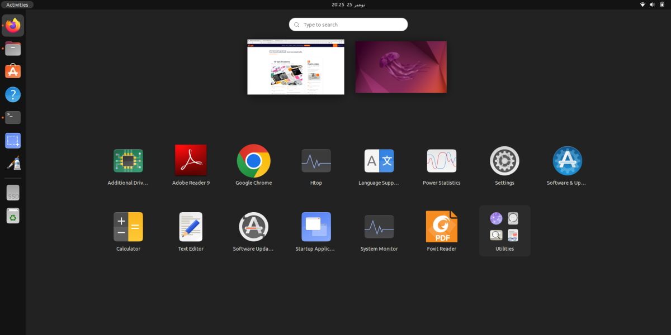Open Language Support

379,161
